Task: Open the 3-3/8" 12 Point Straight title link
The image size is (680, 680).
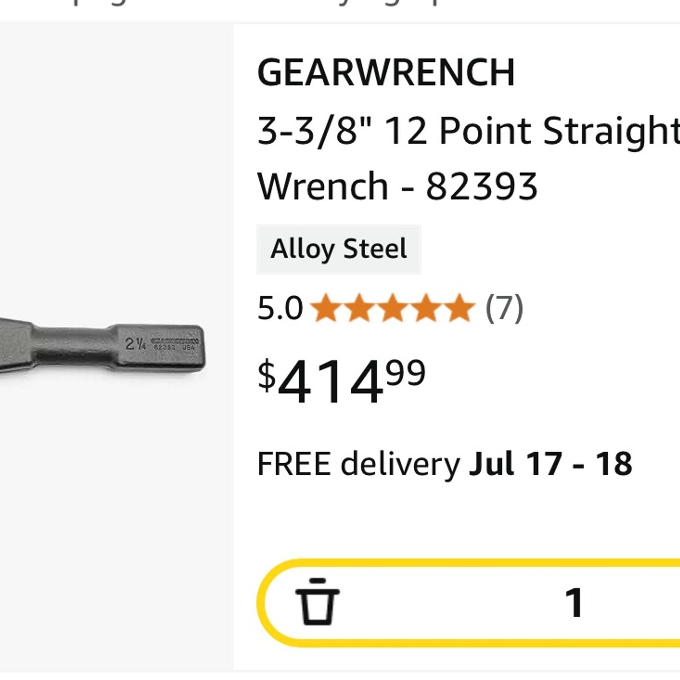Action: 467,130
